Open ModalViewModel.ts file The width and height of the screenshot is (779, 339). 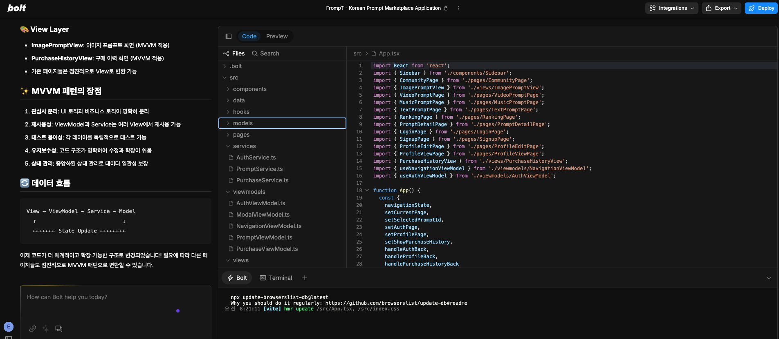coord(282,215)
